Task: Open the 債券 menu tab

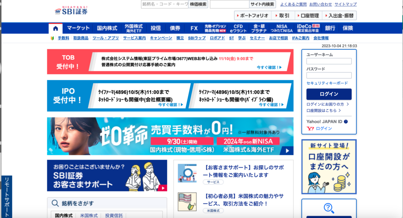Action: (175, 28)
